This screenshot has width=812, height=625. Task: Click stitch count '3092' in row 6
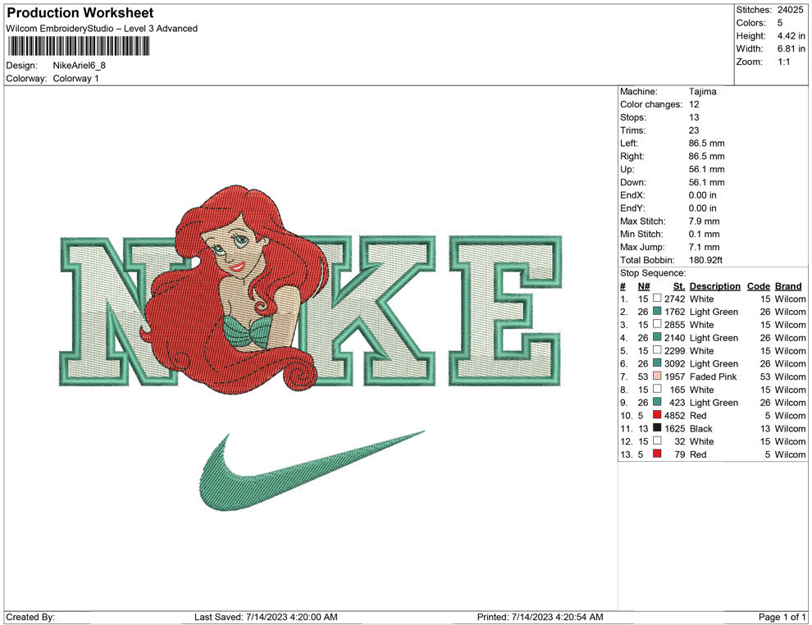tap(675, 363)
